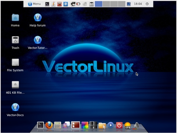
Task: Click the speaker volume icon in dock
Action: pos(136,126)
